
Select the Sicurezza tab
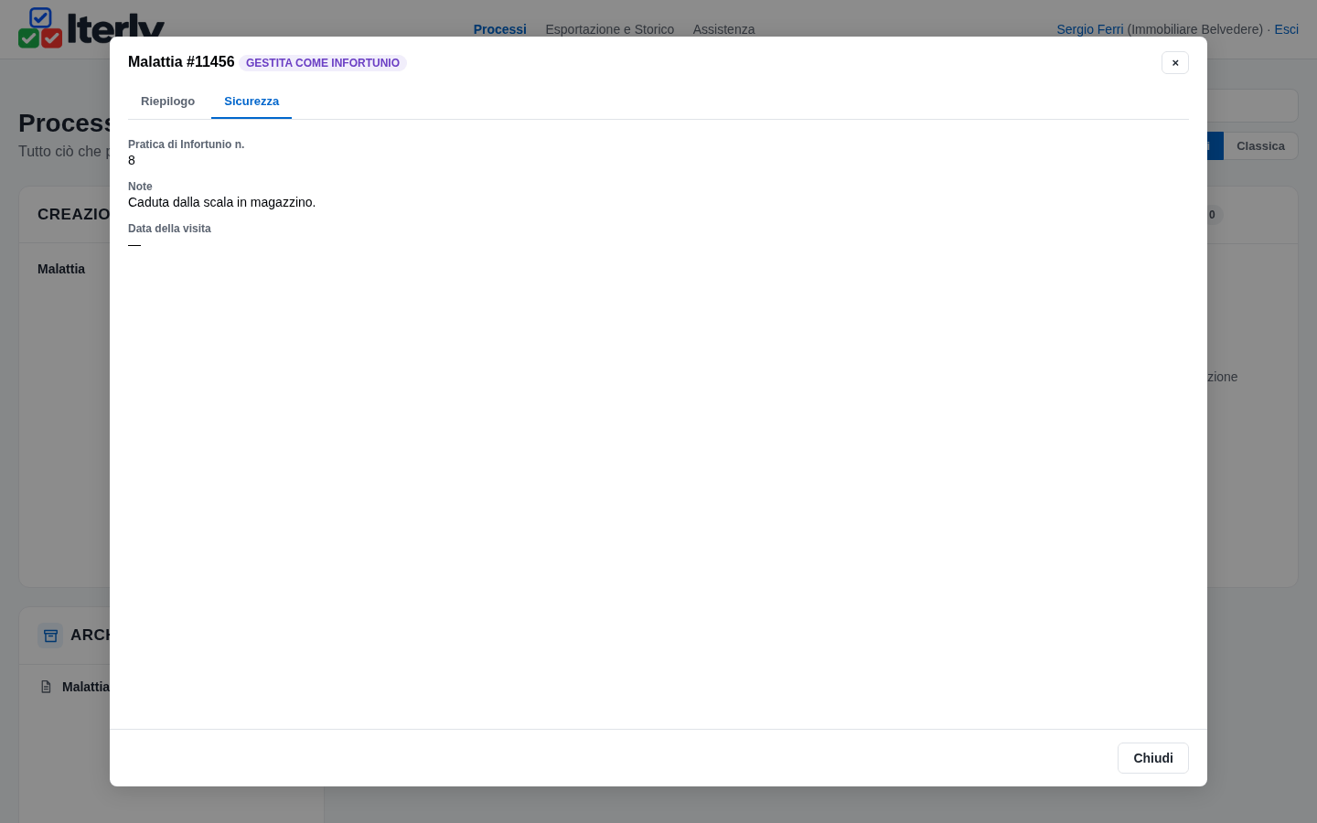coord(252,102)
